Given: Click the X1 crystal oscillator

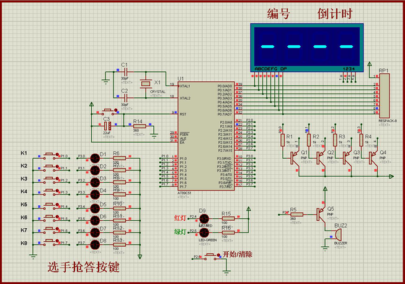Looking at the screenshot, I should (x=146, y=83).
